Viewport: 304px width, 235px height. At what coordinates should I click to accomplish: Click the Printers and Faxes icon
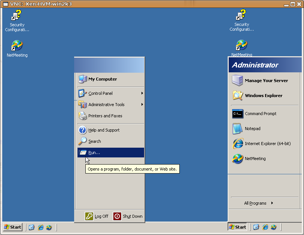pos(82,116)
